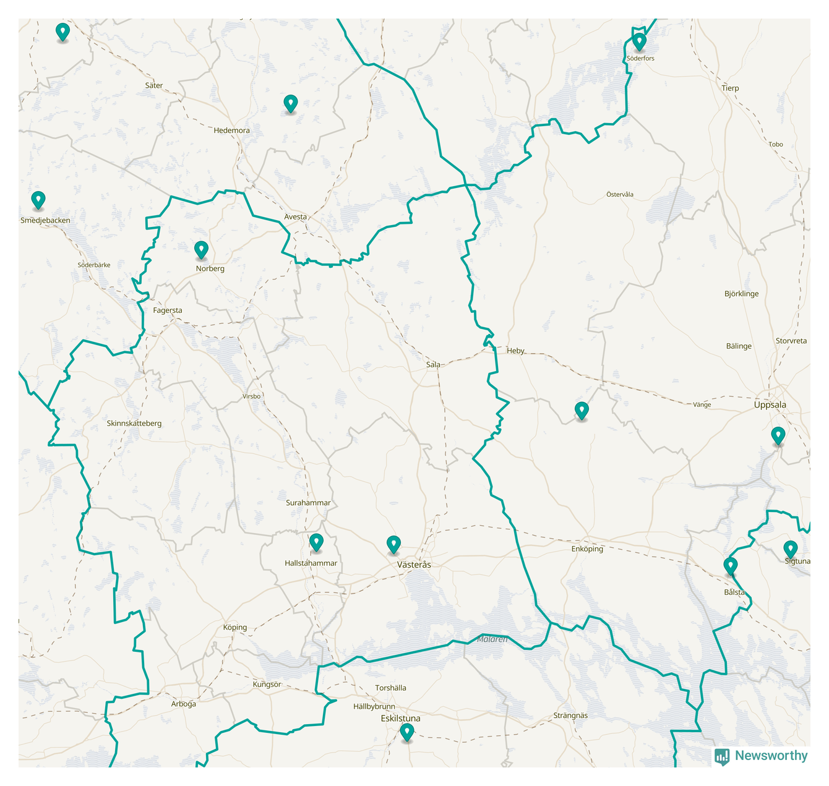829x786 pixels.
Task: Click the Mälaren lake label
Action: (x=492, y=639)
